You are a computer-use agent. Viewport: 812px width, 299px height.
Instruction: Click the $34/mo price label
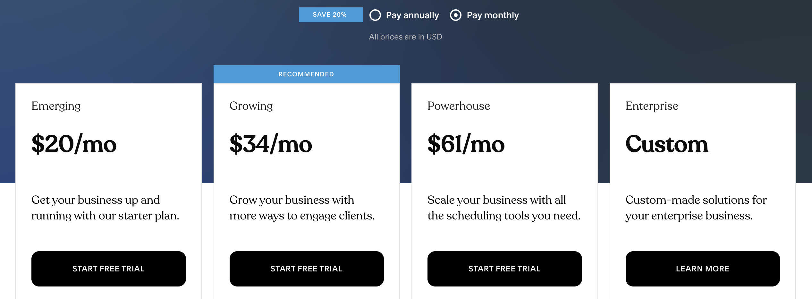(x=270, y=145)
